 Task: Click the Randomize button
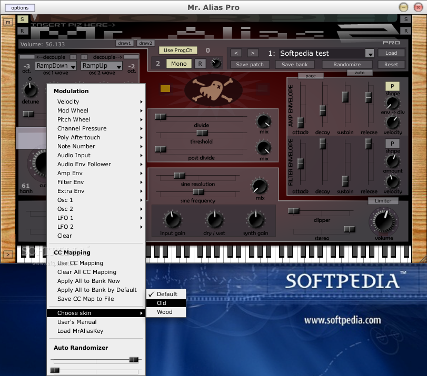point(347,65)
